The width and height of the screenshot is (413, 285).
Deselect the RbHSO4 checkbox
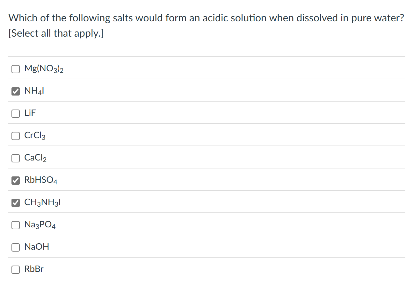[16, 180]
